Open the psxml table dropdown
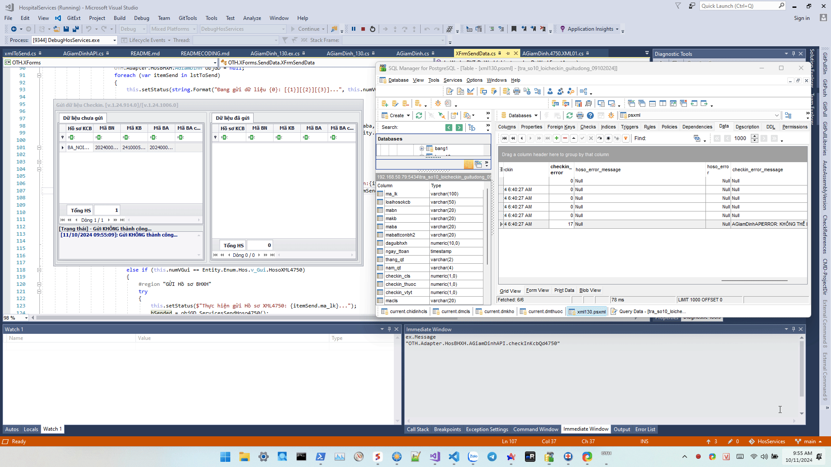The height and width of the screenshot is (467, 831). pos(776,115)
